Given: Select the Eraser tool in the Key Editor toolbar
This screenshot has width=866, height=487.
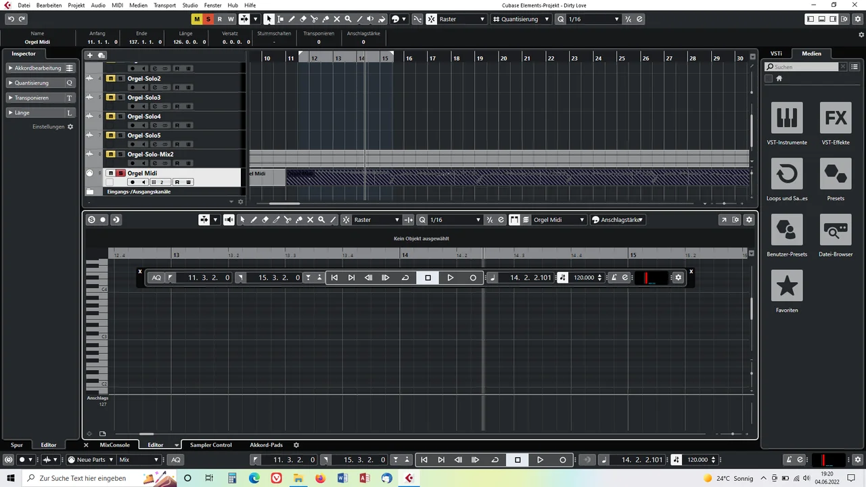Looking at the screenshot, I should (265, 219).
